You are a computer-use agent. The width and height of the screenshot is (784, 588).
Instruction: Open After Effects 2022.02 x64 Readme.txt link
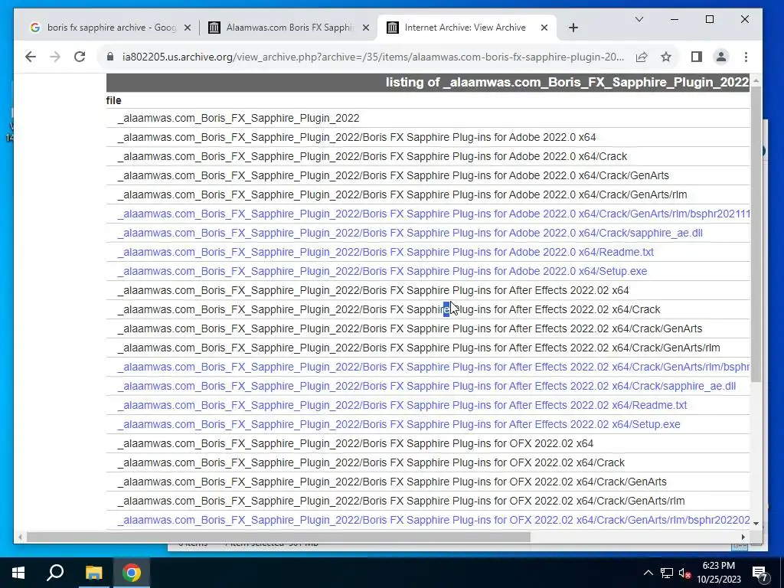click(x=402, y=405)
